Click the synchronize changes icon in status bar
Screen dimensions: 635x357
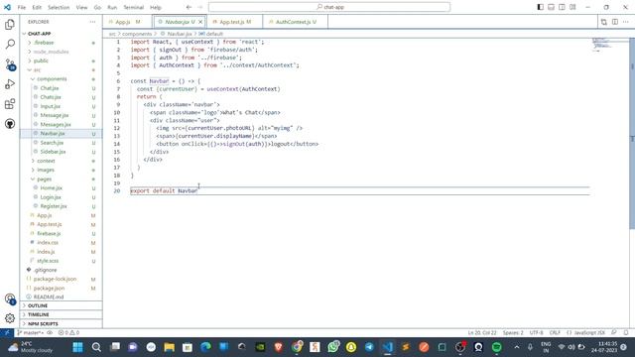pos(50,333)
